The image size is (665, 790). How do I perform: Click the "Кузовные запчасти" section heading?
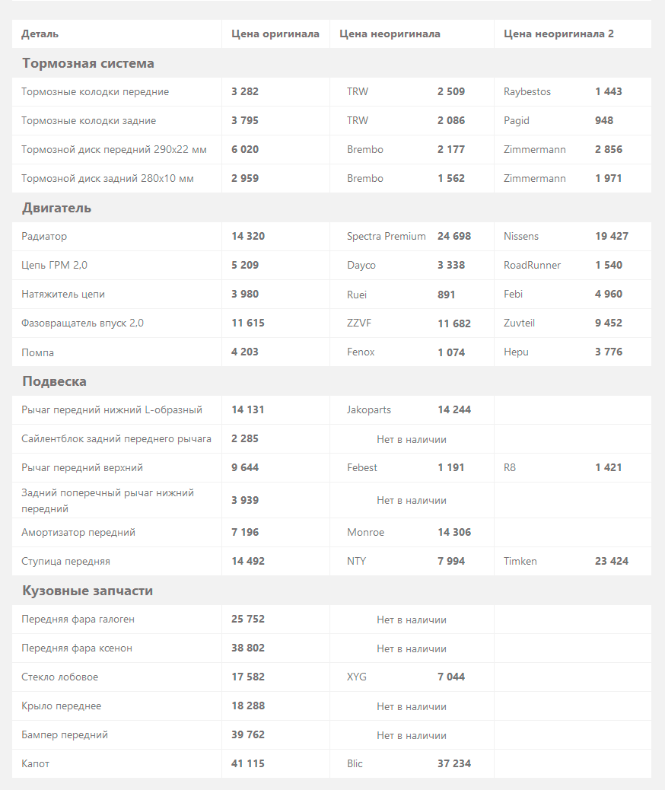coord(87,591)
